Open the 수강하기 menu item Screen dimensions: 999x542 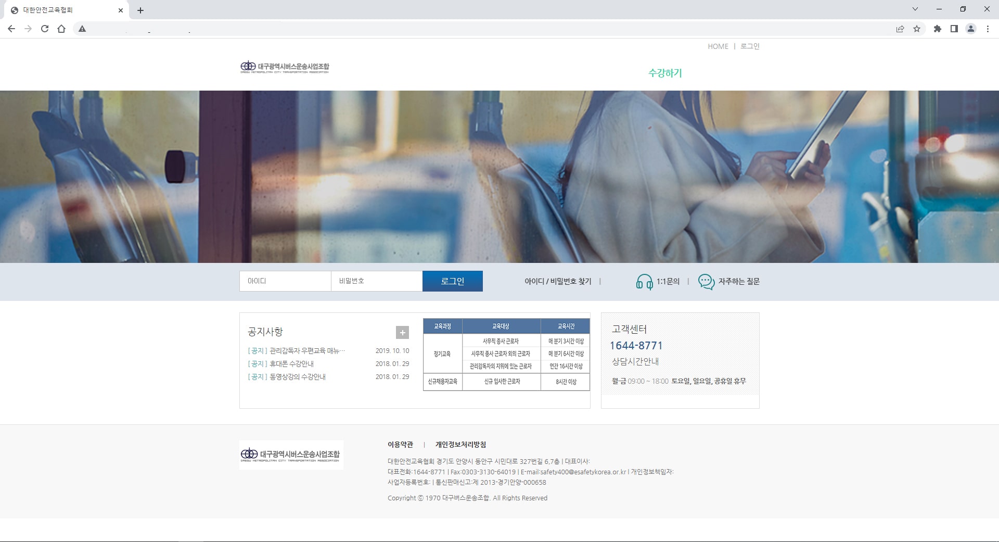pyautogui.click(x=664, y=73)
